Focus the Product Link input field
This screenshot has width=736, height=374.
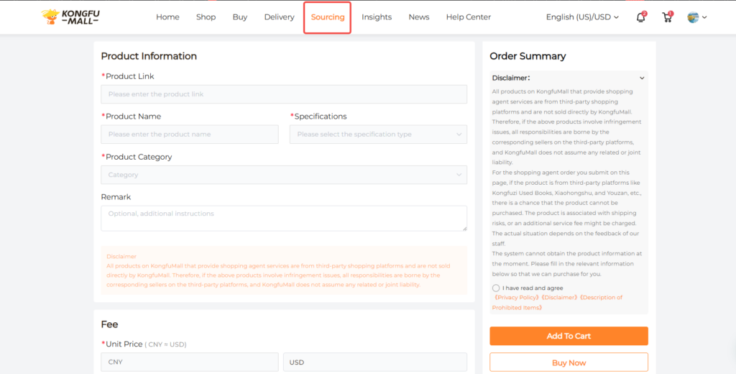tap(283, 94)
